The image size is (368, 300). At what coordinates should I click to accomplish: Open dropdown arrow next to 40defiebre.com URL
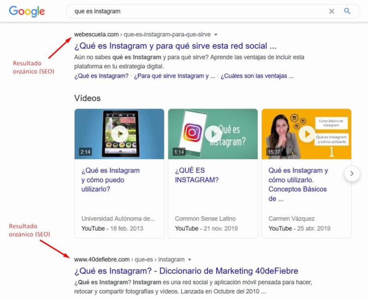click(190, 260)
